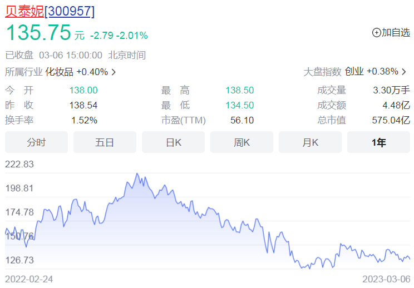Click the 2022-02-24 start date label
This screenshot has width=414, height=288.
click(x=29, y=279)
